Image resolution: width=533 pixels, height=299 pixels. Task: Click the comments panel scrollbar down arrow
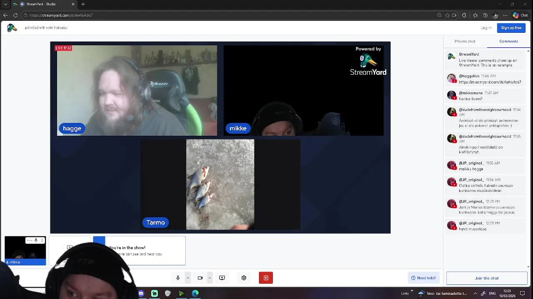click(x=529, y=267)
